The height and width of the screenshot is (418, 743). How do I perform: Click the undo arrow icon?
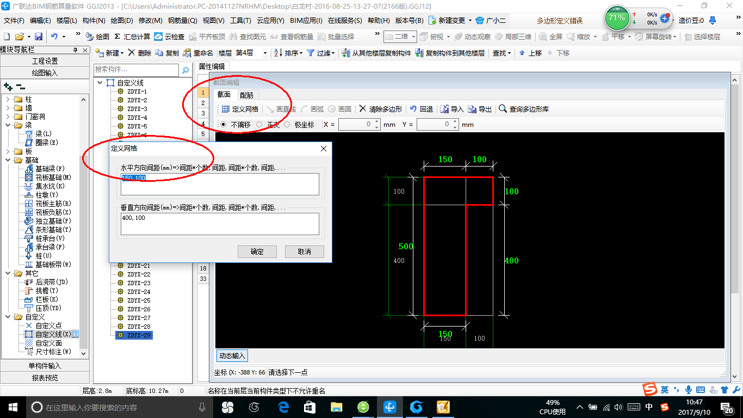(54, 36)
